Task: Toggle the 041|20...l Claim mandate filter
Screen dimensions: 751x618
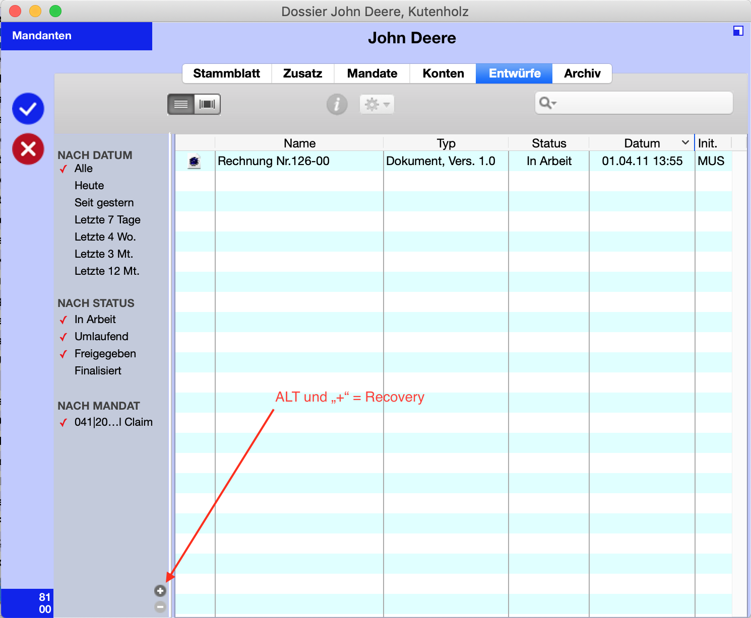Action: click(x=113, y=422)
